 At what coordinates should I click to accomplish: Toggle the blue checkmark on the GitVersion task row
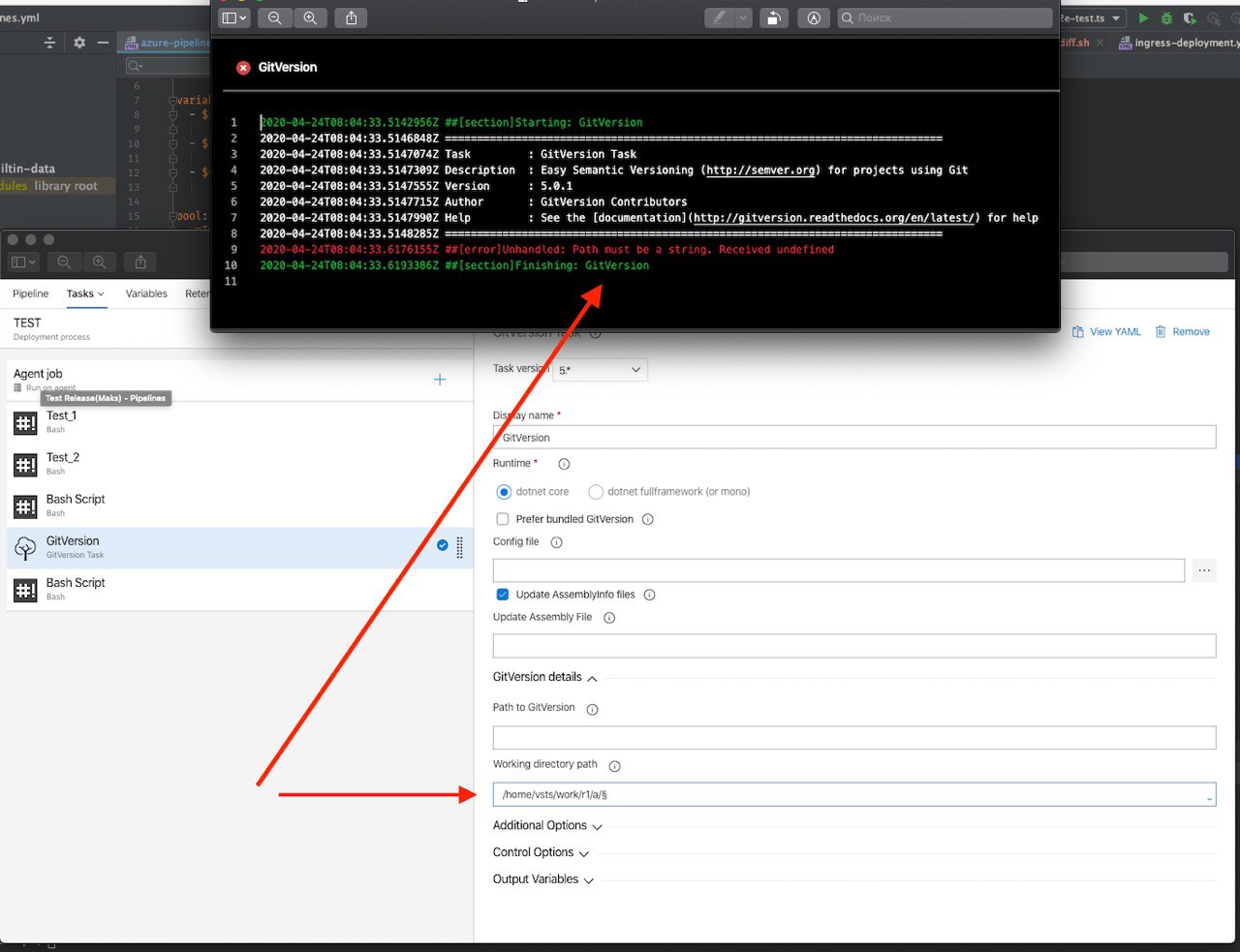click(x=443, y=545)
